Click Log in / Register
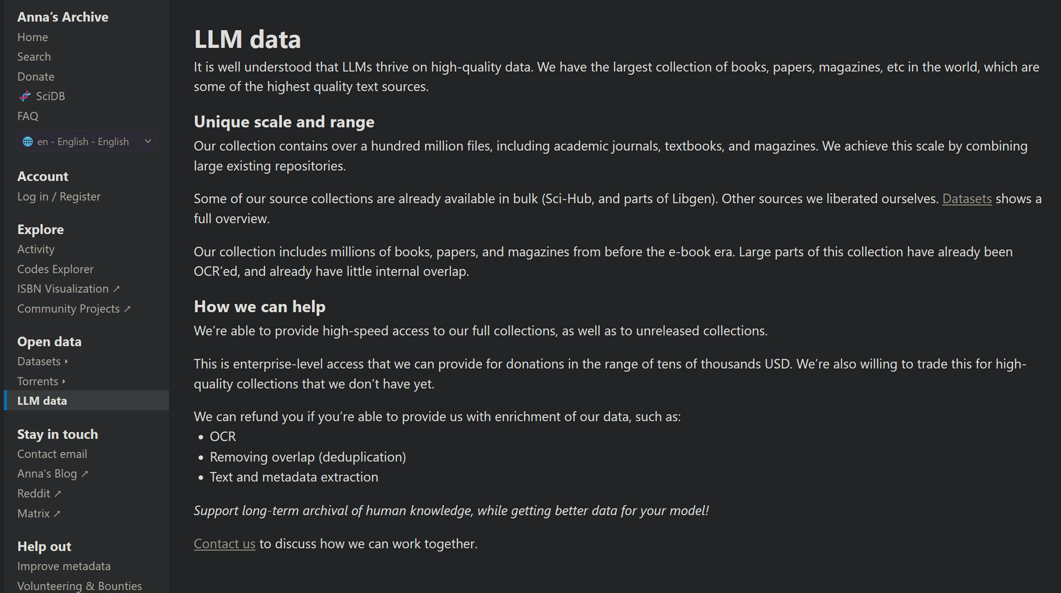The height and width of the screenshot is (593, 1061). point(59,197)
